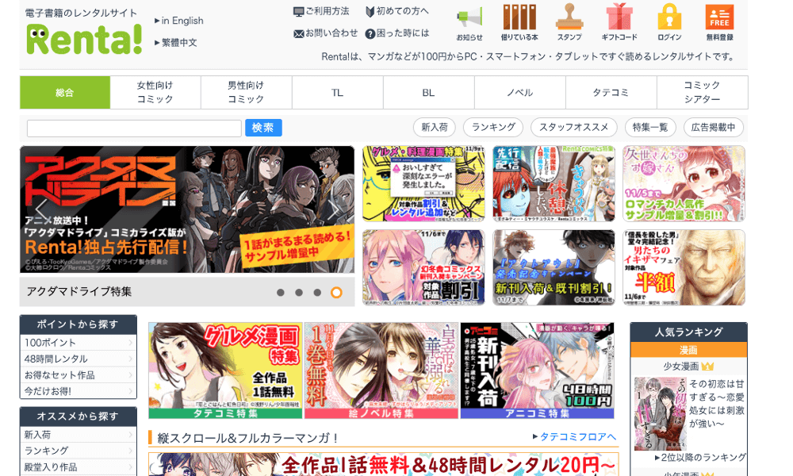The width and height of the screenshot is (793, 476).
Task: Switch to the BL tab
Action: [427, 92]
